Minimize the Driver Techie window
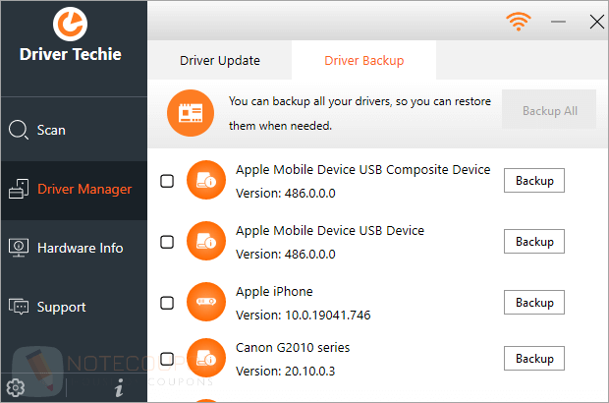Viewport: 609px width, 403px height. point(558,22)
